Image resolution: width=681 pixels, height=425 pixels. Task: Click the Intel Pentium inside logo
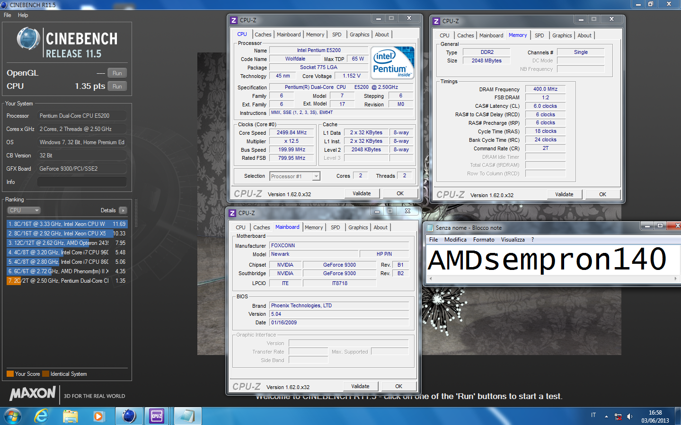[x=392, y=62]
